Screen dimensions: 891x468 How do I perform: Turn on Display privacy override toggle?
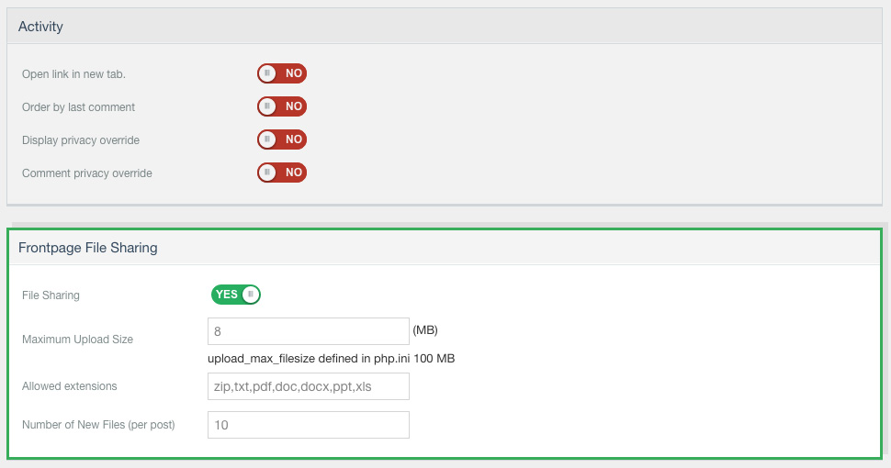point(282,139)
